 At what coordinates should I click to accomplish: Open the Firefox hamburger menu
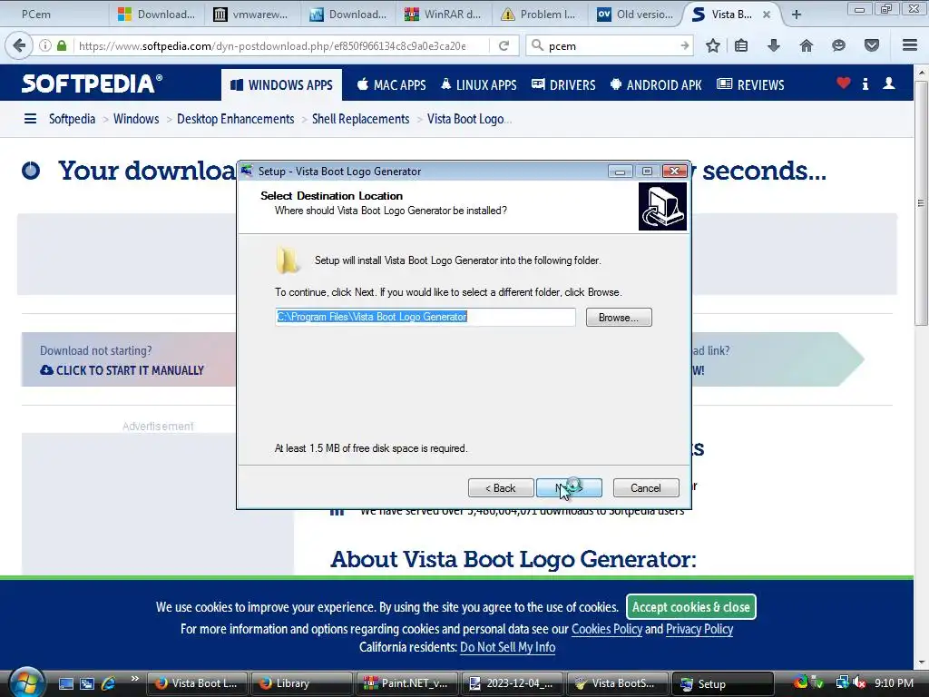910,45
